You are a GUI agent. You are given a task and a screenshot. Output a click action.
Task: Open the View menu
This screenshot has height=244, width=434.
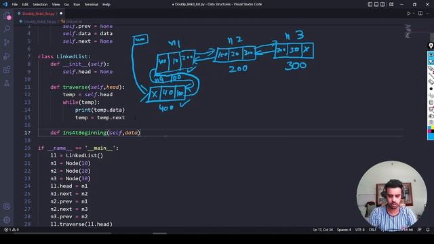pos(56,5)
